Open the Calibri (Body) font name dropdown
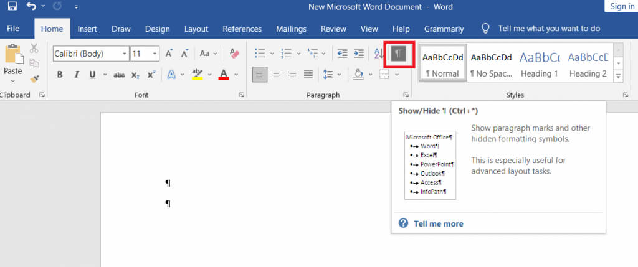Viewport: 638px width, 267px height. (x=125, y=54)
